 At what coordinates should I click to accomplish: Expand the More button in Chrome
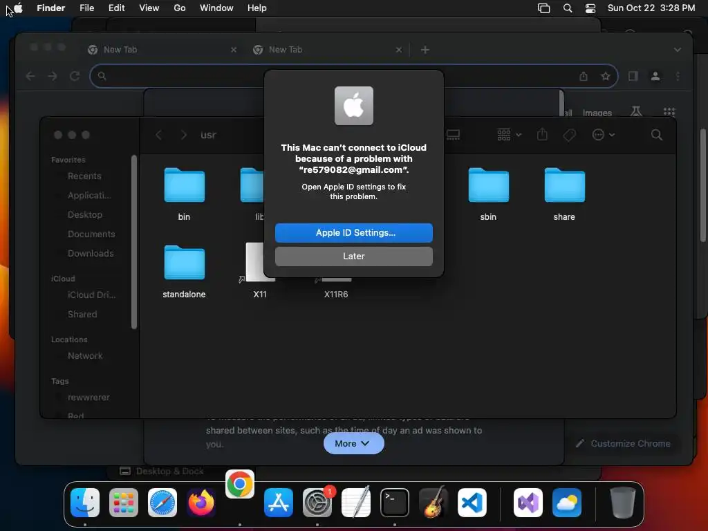353,443
